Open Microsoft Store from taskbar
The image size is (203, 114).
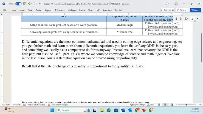(x=116, y=110)
